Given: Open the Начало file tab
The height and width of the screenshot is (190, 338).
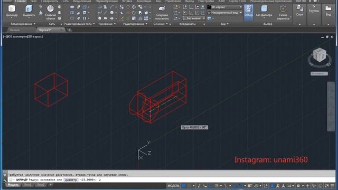Looking at the screenshot, I should pyautogui.click(x=15, y=30).
